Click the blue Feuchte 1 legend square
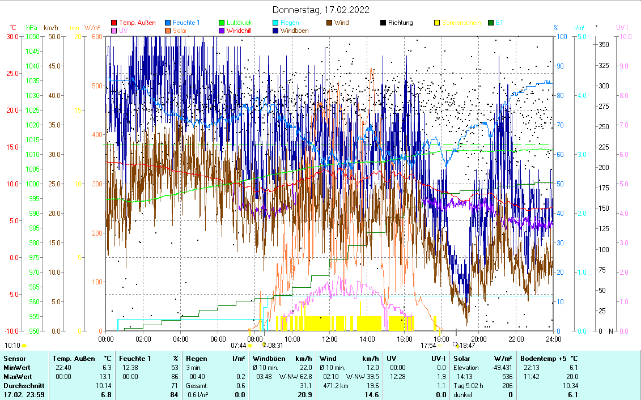Image resolution: width=641 pixels, height=400 pixels. [x=169, y=23]
